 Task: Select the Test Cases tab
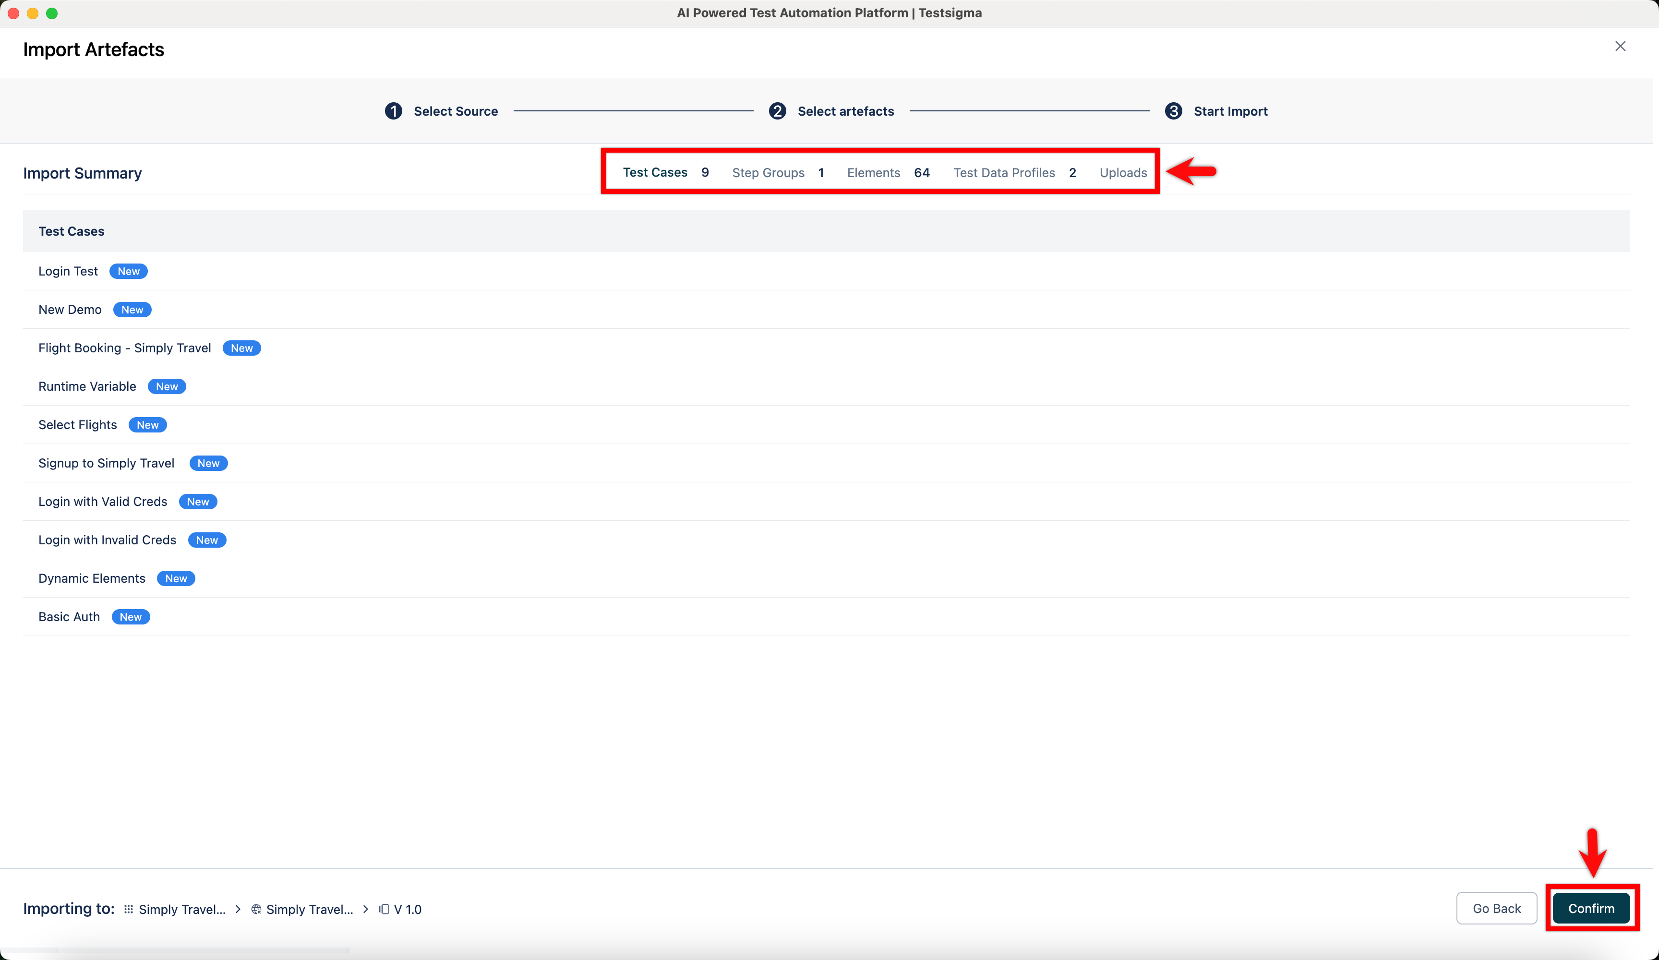click(655, 172)
